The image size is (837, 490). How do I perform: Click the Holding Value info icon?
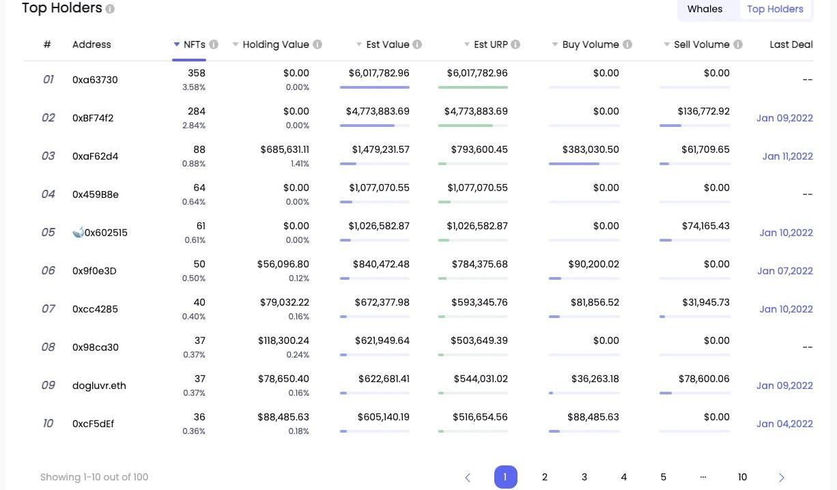click(317, 44)
